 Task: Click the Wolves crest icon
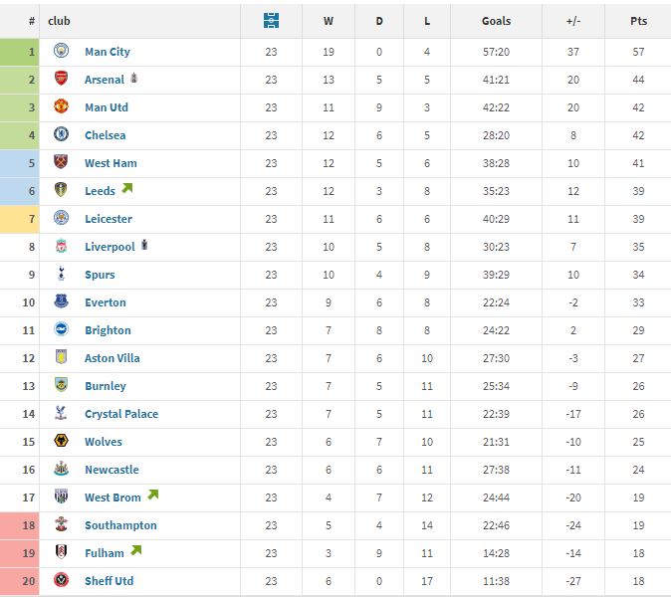(61, 441)
